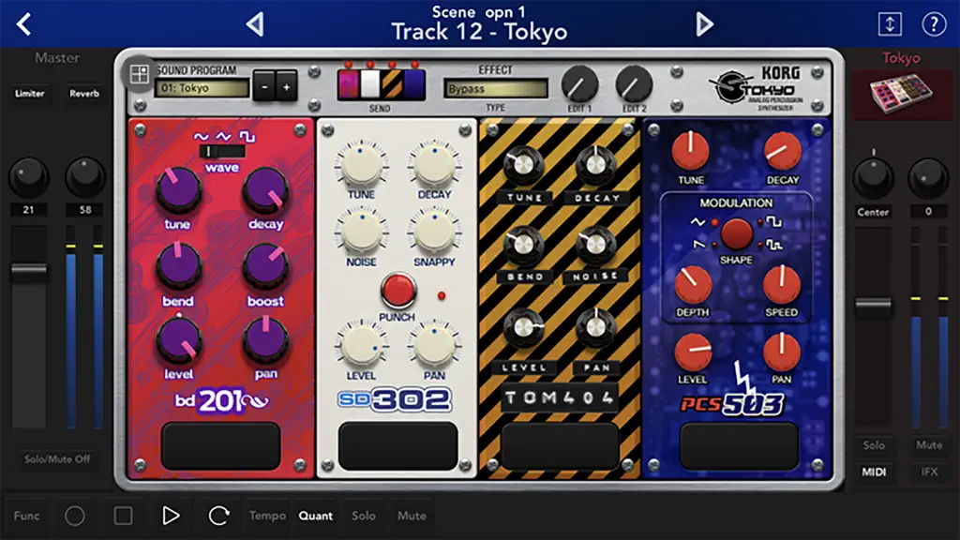The image size is (960, 540).
Task: Open the 01: Tokyo sound program selector
Action: point(202,88)
